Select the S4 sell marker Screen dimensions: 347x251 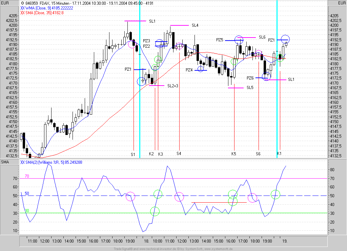pos(179,154)
